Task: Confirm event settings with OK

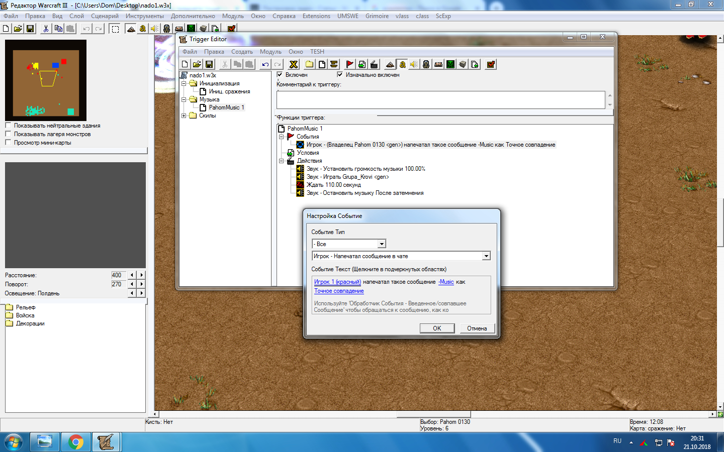Action: 437,328
